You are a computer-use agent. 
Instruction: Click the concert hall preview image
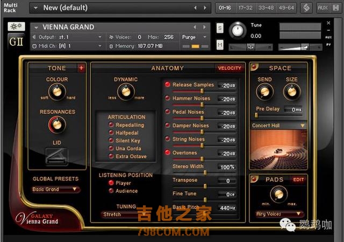click(278, 150)
